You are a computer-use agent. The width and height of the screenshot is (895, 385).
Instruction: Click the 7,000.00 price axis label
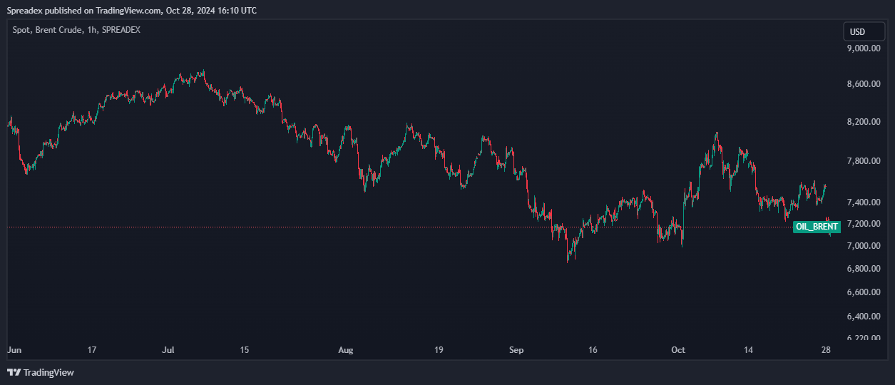(863, 246)
